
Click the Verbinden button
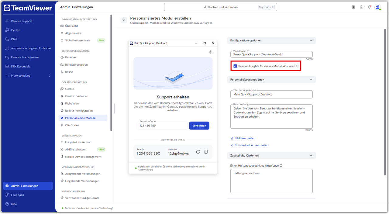pos(199,126)
